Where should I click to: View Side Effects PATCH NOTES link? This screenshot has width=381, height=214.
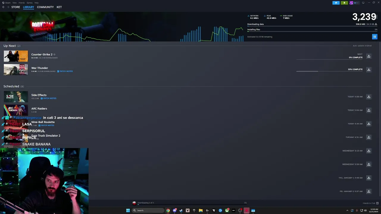(x=48, y=98)
